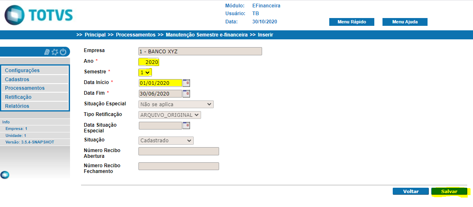Click the Data Fim date field
Screen dimensions: 473x207
(x=161, y=93)
